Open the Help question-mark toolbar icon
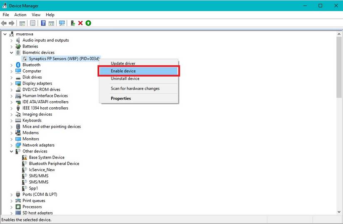The width and height of the screenshot is (343, 224). [x=43, y=23]
